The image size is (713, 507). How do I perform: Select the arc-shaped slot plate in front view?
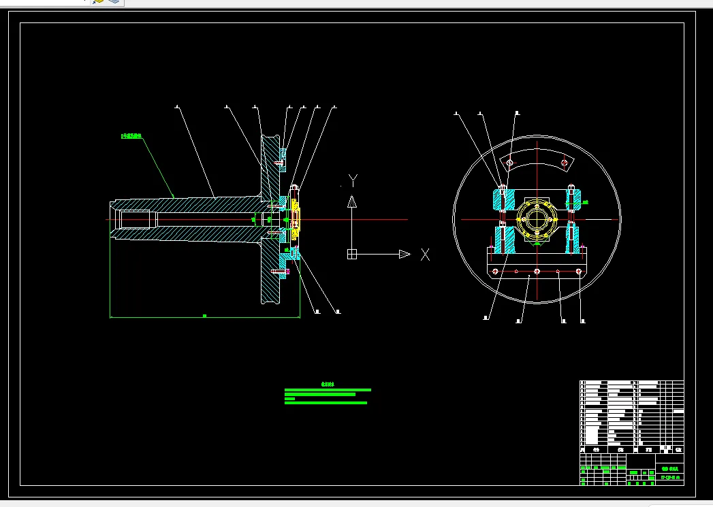(537, 162)
